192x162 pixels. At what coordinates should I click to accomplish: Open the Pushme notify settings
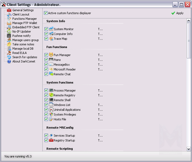(21, 36)
